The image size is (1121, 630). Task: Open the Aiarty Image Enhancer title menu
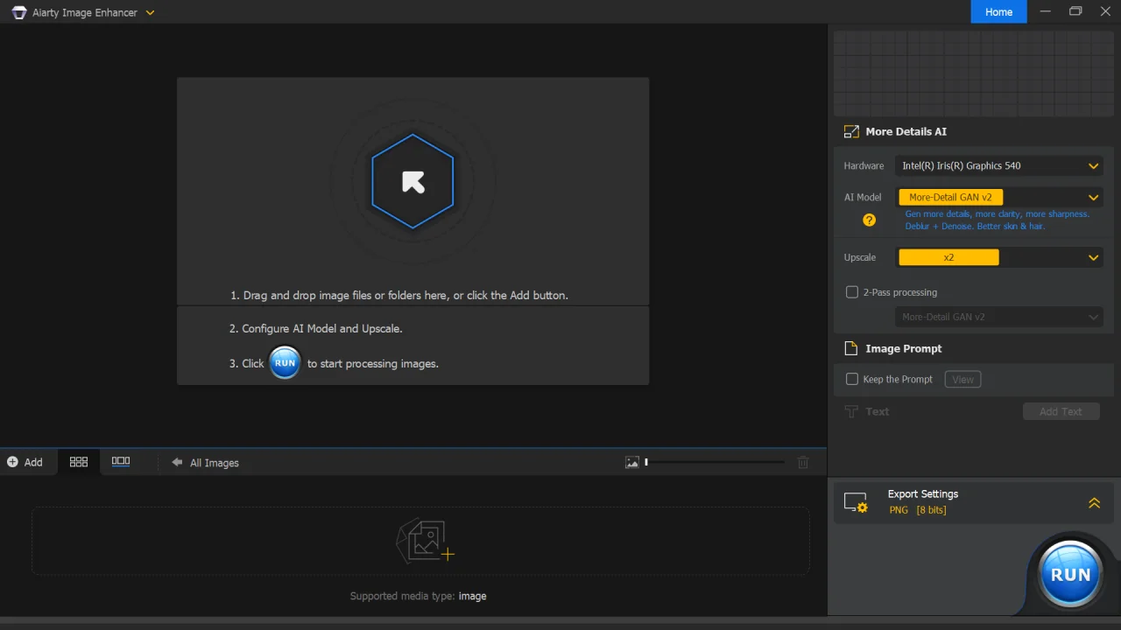point(150,13)
